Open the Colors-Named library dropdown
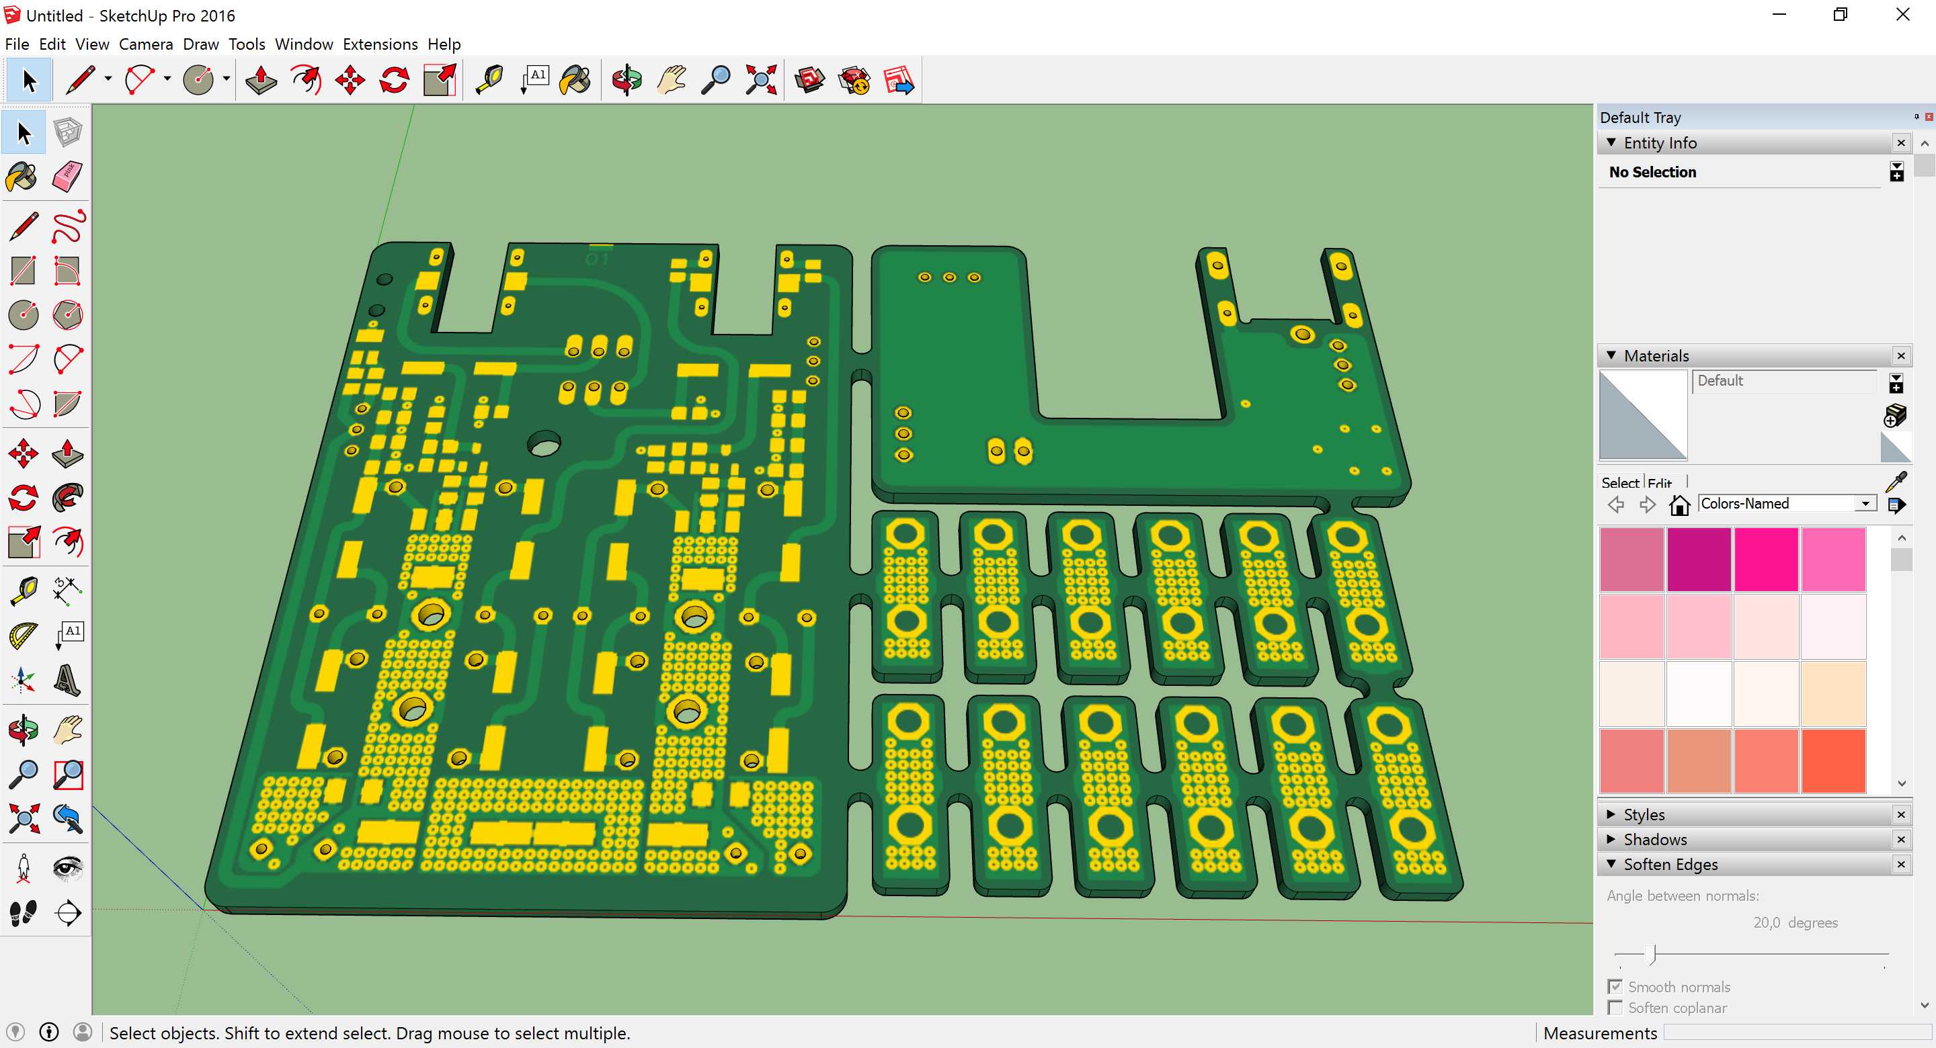Viewport: 1936px width, 1048px height. pyautogui.click(x=1865, y=504)
